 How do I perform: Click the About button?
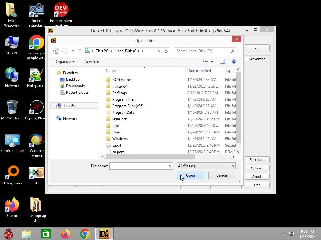point(257,177)
